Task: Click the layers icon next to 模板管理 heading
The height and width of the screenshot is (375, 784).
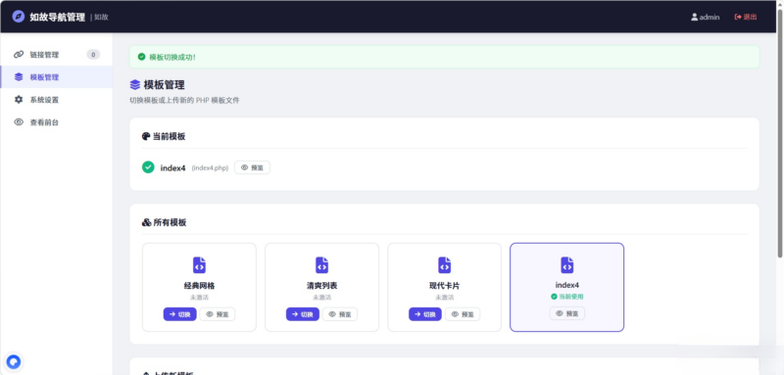Action: click(x=135, y=85)
